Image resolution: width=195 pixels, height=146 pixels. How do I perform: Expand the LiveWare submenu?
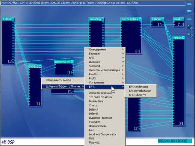pyautogui.click(x=105, y=62)
